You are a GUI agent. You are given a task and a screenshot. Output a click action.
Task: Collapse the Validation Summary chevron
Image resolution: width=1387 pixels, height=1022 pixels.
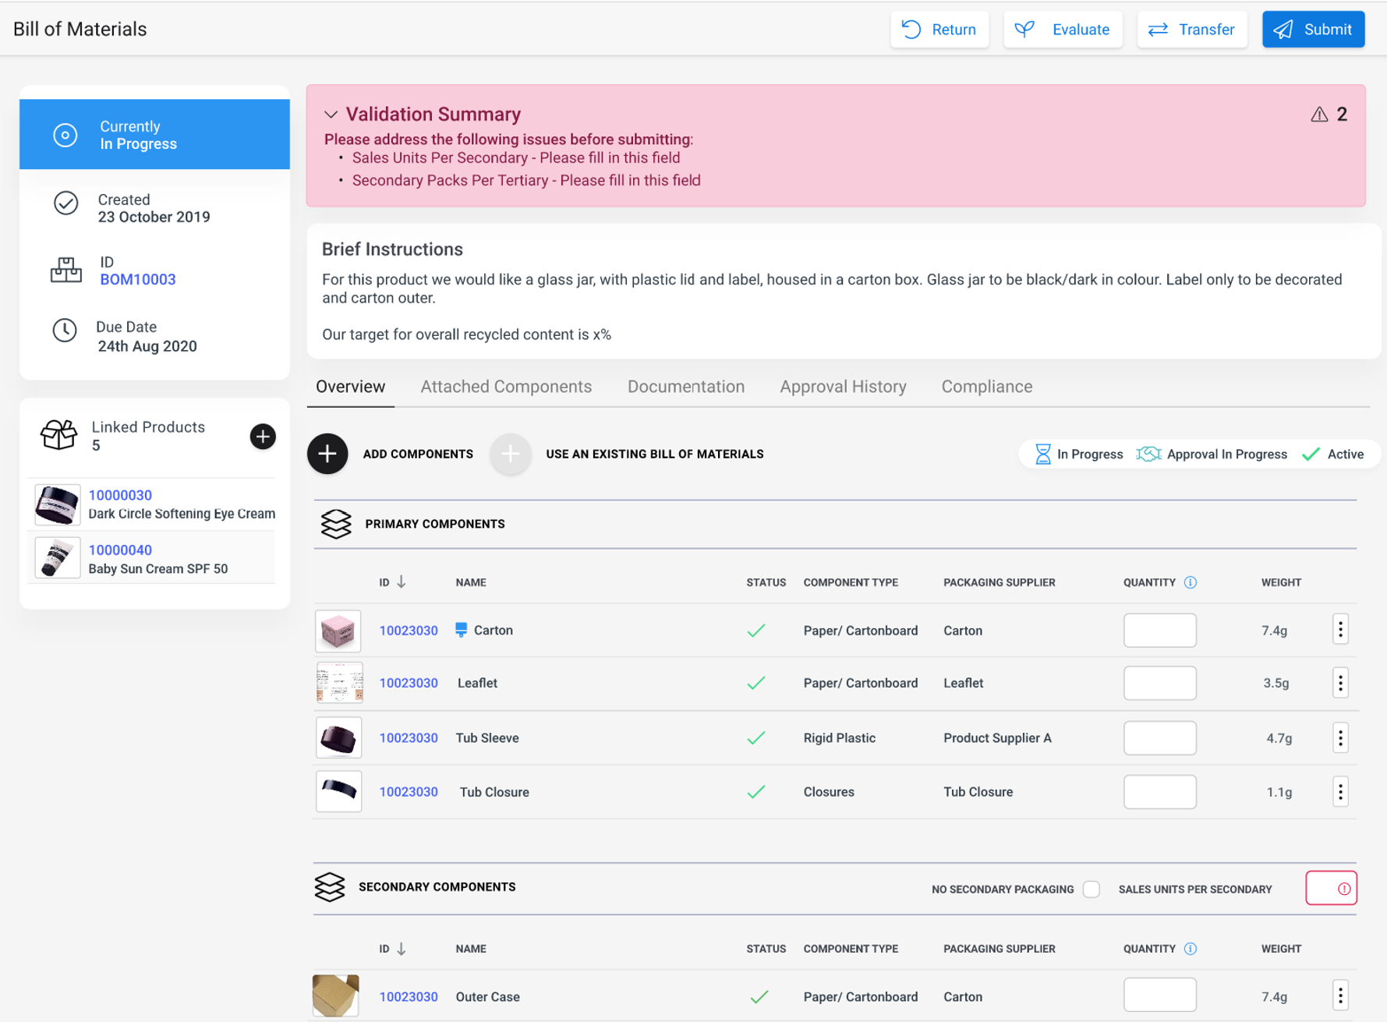tap(331, 115)
